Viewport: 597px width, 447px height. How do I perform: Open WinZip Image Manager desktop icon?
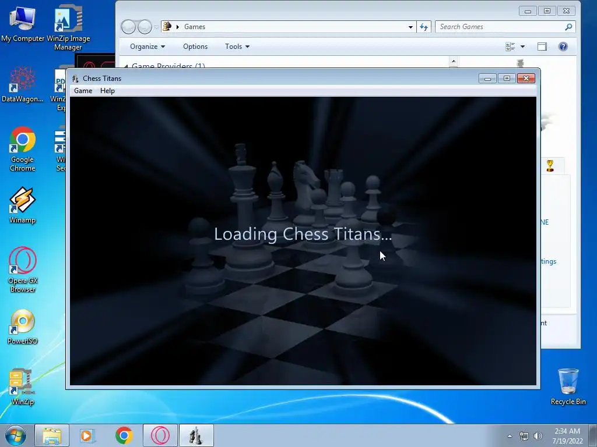click(68, 27)
